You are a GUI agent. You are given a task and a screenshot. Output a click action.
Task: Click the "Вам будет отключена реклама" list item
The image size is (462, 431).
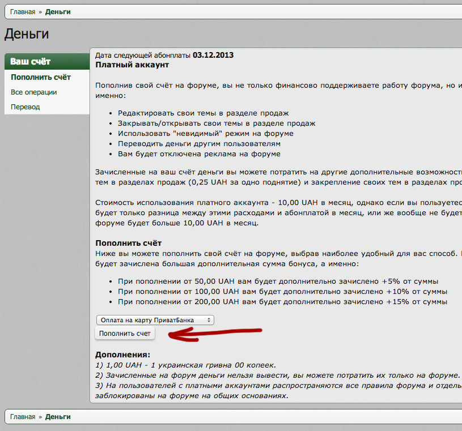(199, 154)
